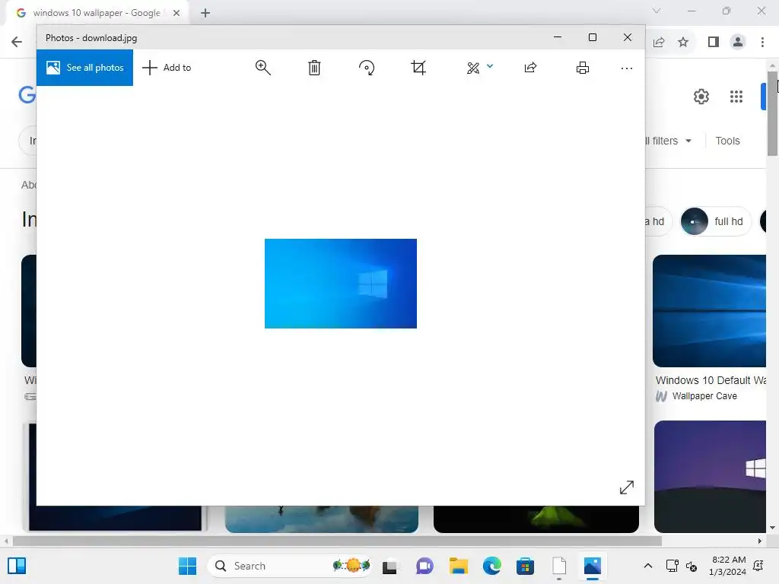Viewport: 779px width, 584px height.
Task: Delete the photo using trash icon
Action: 314,68
